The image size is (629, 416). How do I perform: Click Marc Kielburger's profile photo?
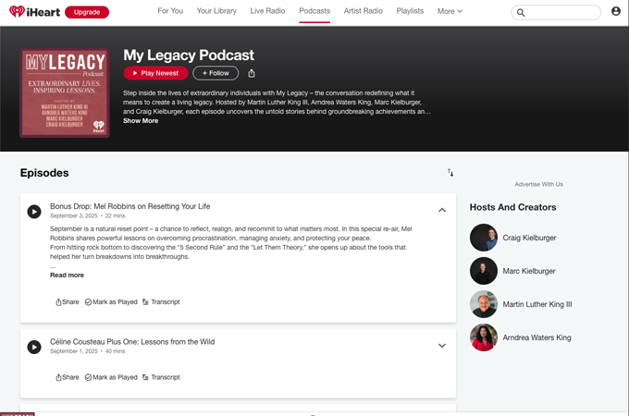pyautogui.click(x=484, y=271)
